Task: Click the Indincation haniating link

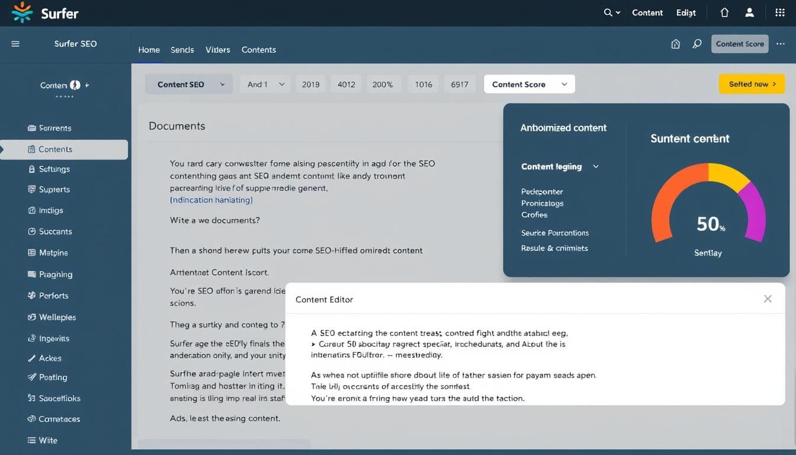Action: tap(211, 200)
